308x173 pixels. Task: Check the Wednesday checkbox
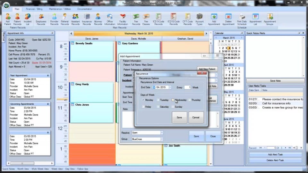click(x=173, y=100)
